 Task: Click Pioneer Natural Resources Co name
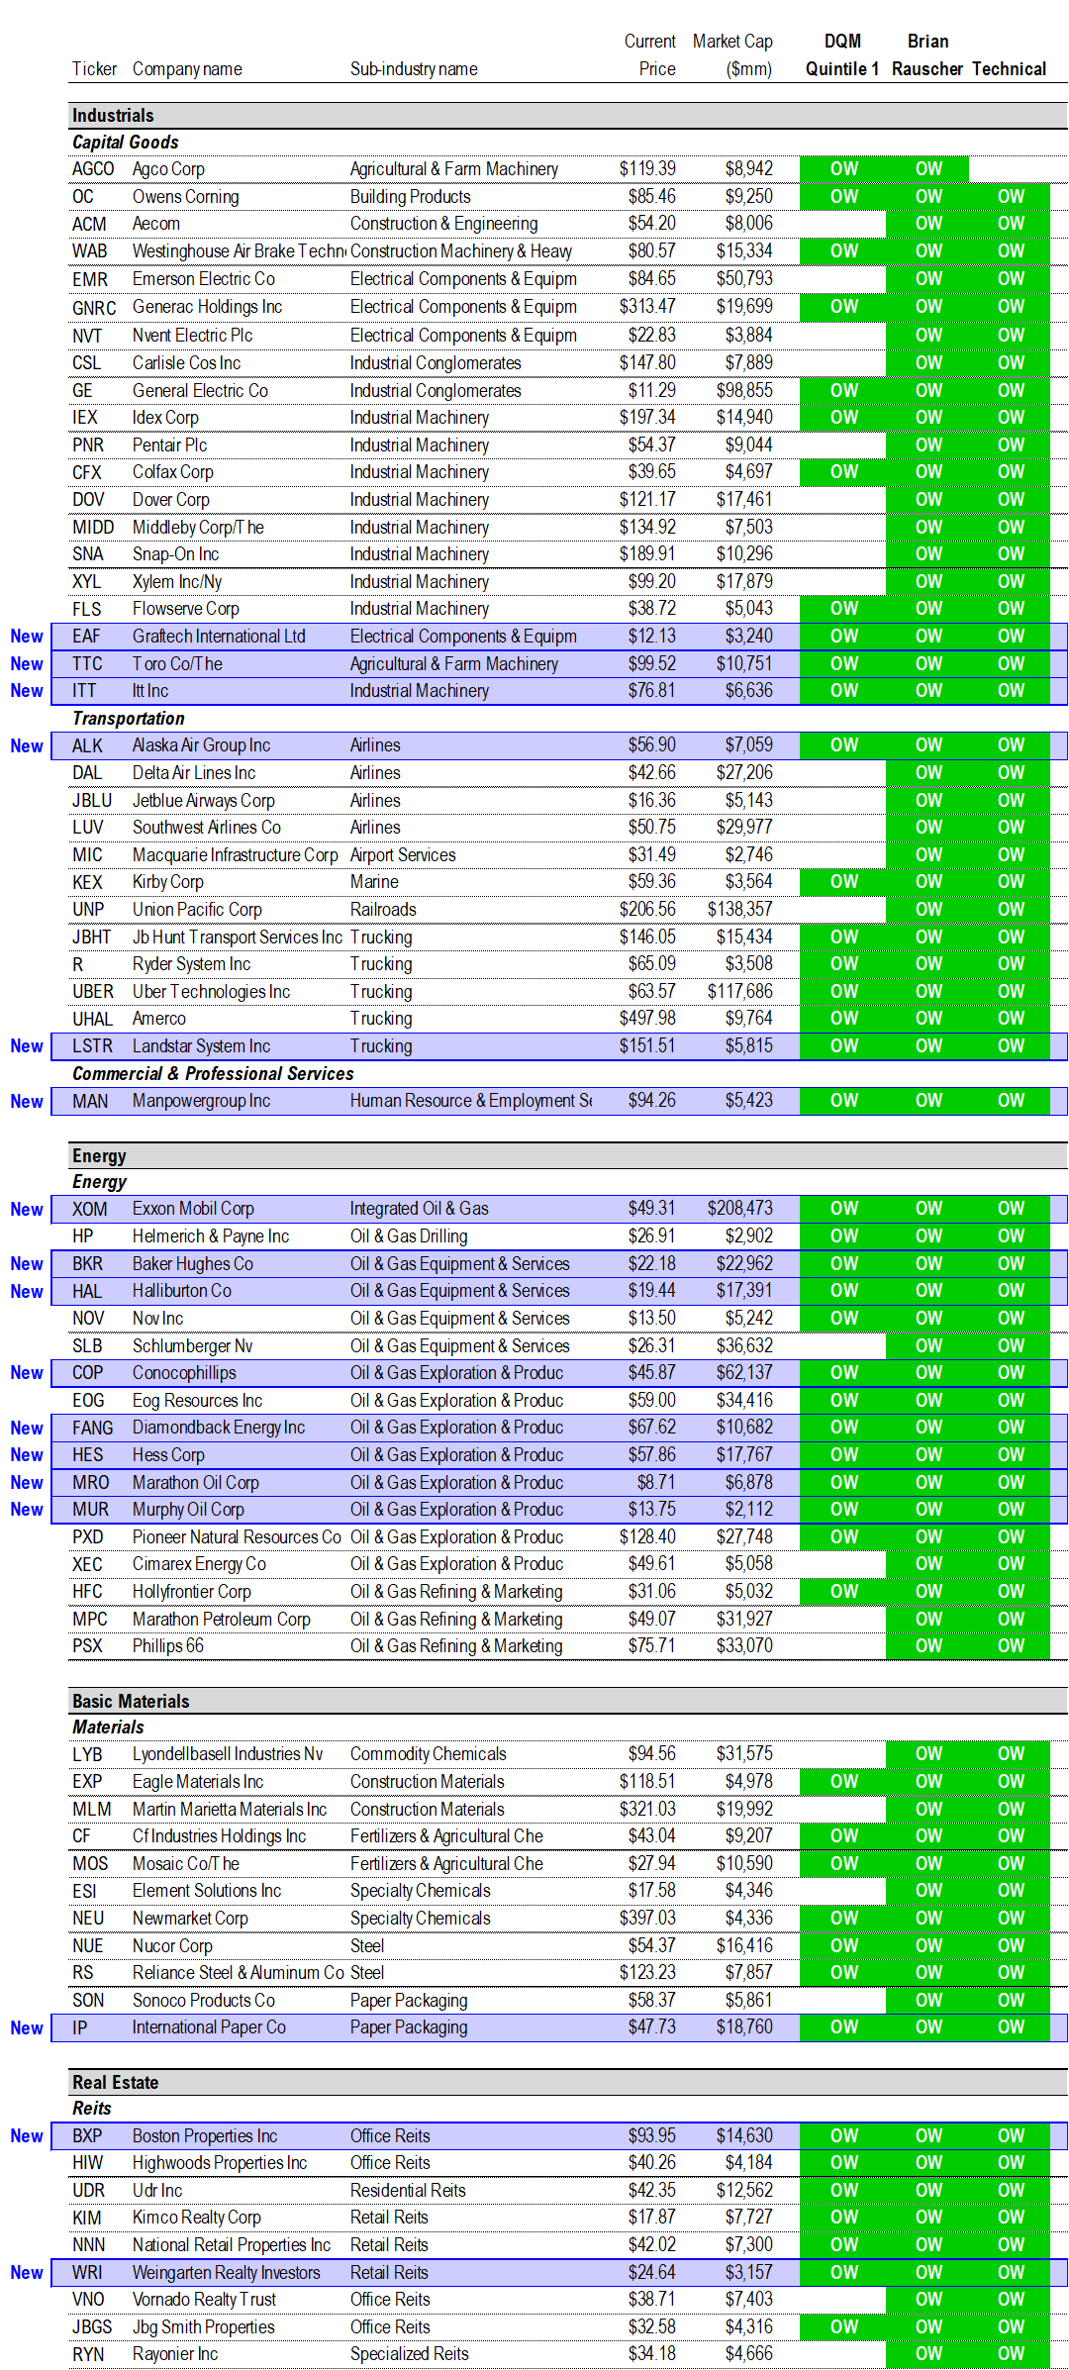[x=238, y=1537]
